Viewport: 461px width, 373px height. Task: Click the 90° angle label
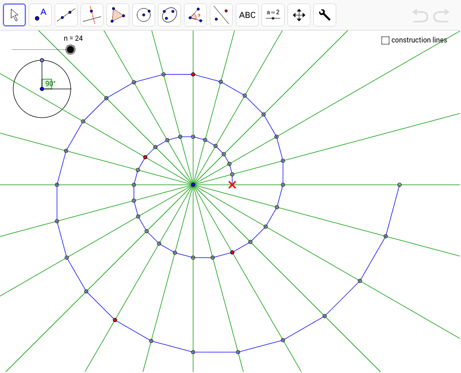pyautogui.click(x=50, y=83)
